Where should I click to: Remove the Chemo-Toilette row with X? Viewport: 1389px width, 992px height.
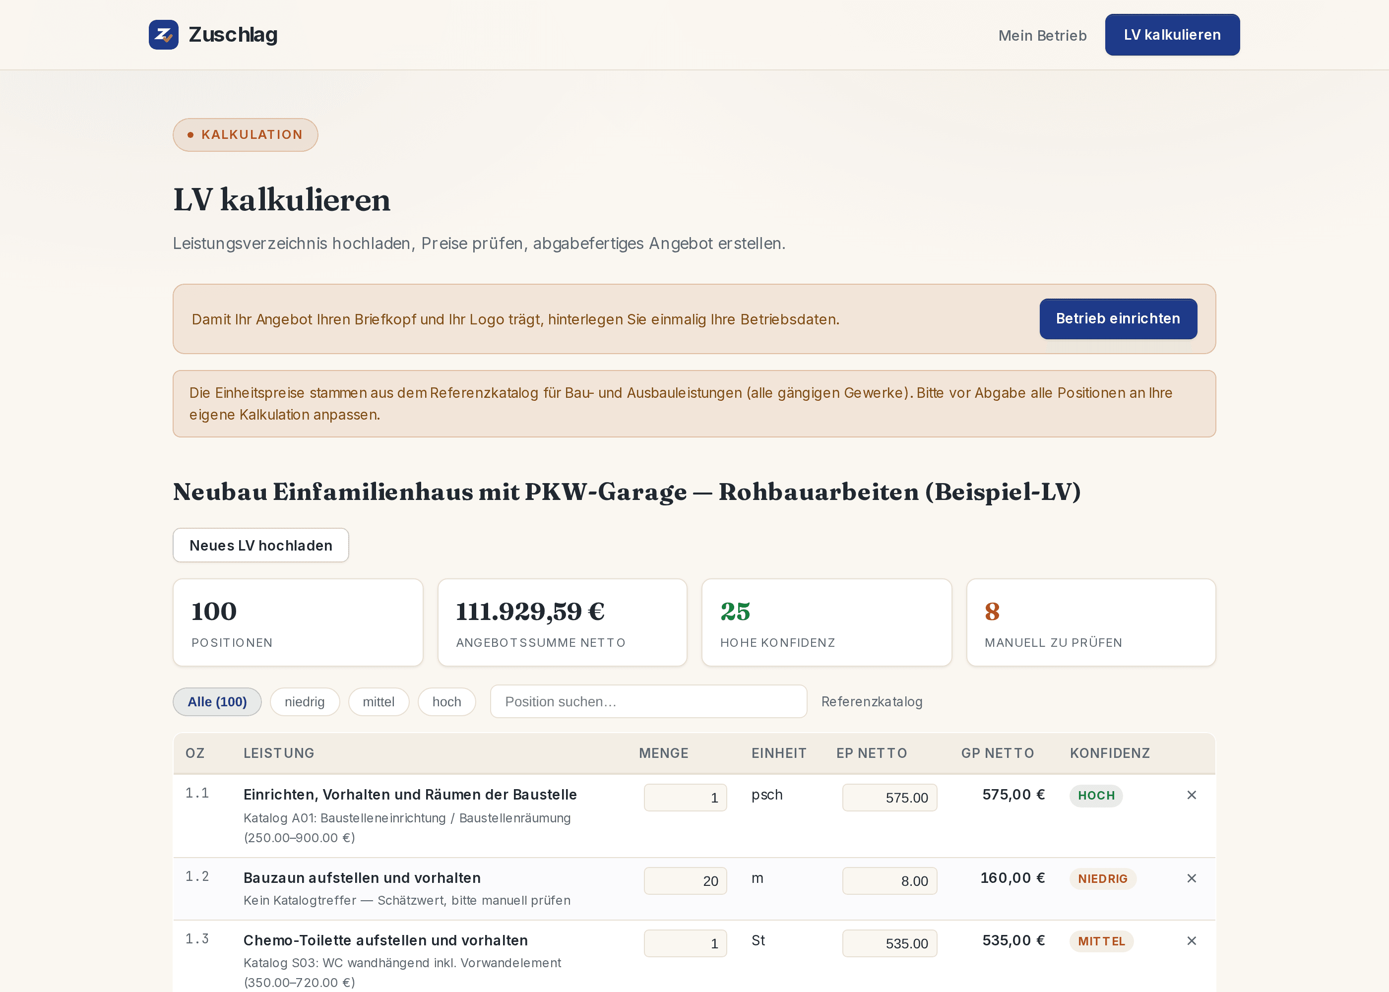[1191, 941]
